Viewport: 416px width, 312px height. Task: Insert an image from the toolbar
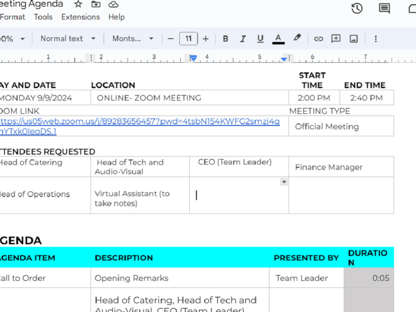tap(354, 39)
